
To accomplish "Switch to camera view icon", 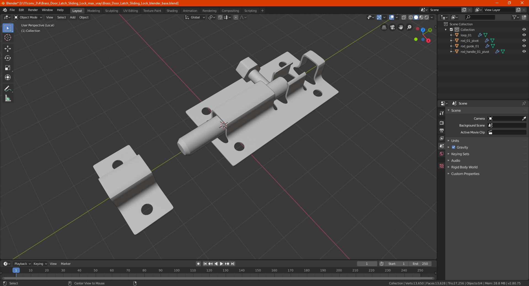I will click(392, 27).
